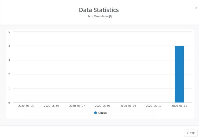The height and width of the screenshot is (139, 199).
Task: Click the Close button
Action: point(191,133)
